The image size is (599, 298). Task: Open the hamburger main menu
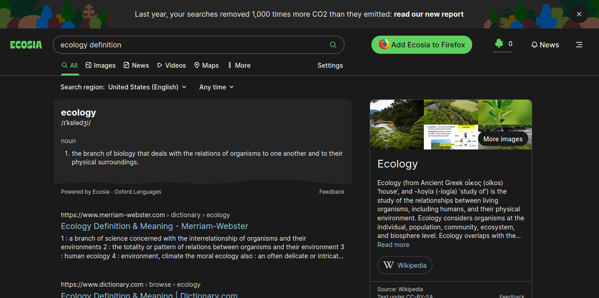pos(579,45)
